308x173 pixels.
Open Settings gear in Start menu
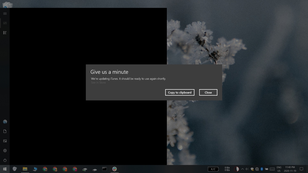pyautogui.click(x=5, y=150)
